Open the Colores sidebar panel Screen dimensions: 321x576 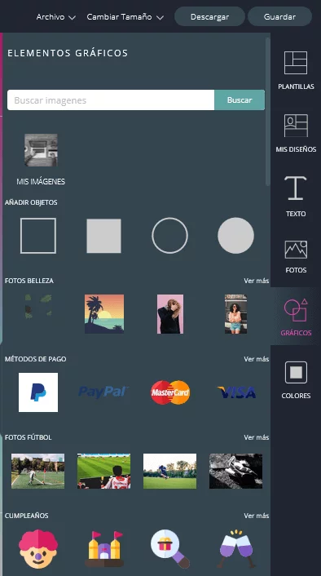pos(296,380)
